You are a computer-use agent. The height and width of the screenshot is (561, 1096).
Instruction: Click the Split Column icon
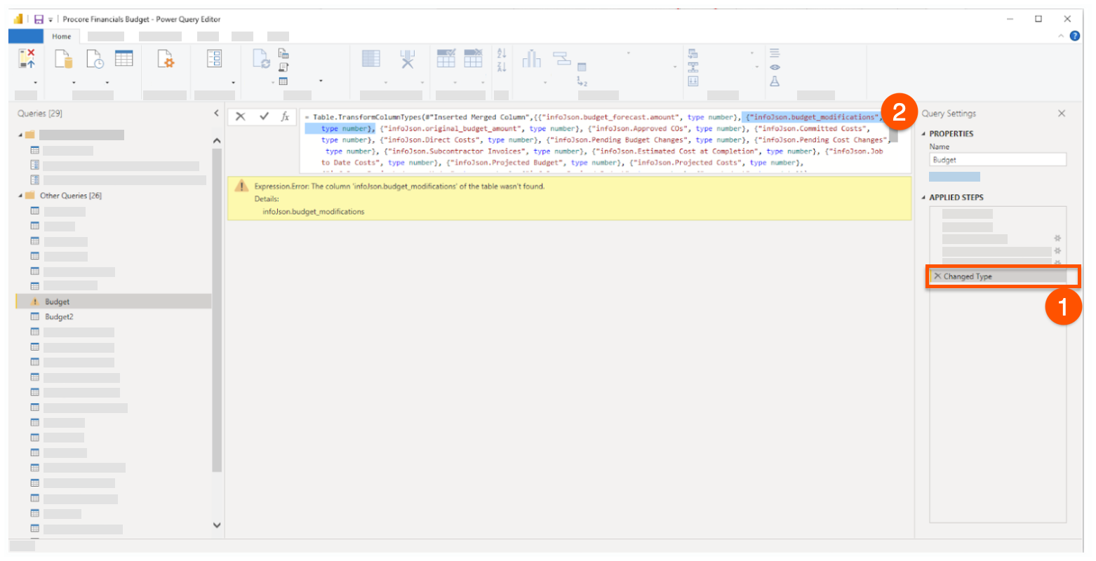pos(532,59)
